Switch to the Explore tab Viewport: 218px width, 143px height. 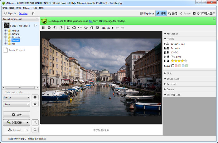[147, 13]
